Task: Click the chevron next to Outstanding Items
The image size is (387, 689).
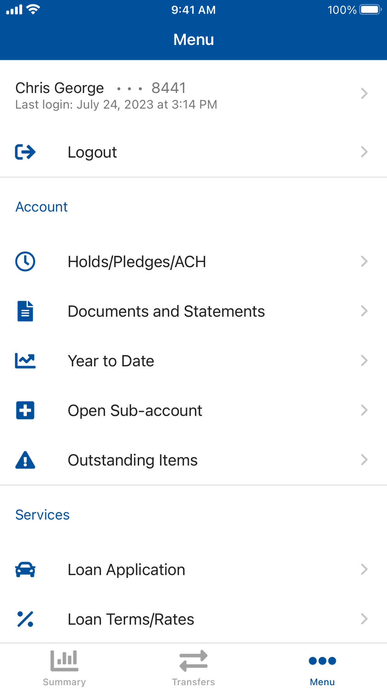Action: coord(364,460)
